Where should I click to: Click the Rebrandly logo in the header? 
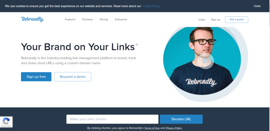pyautogui.click(x=32, y=19)
